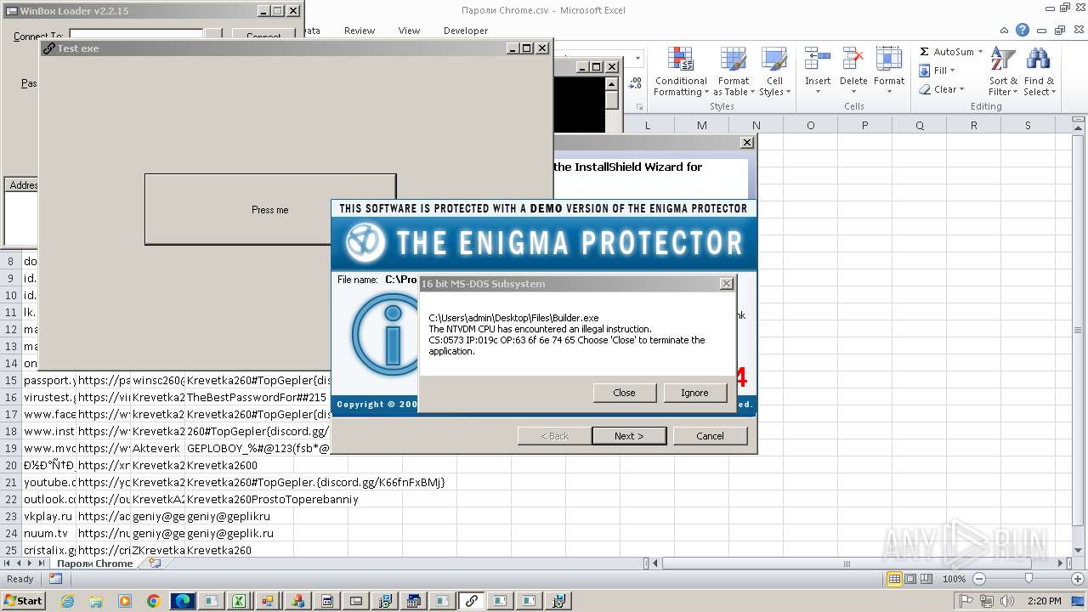Click the zoom slider handle
Viewport: 1088px width, 612px height.
(1028, 579)
